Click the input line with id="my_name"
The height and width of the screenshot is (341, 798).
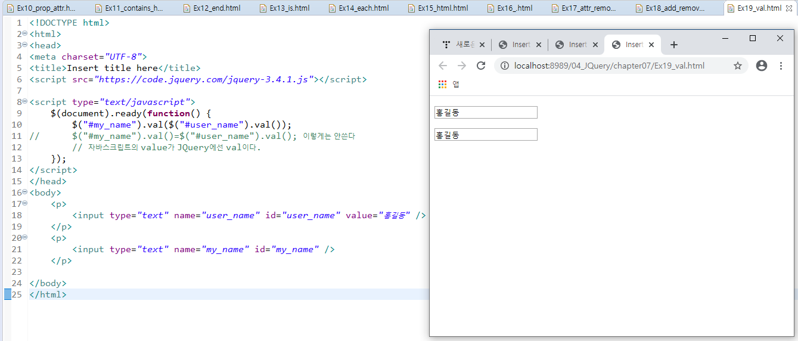(x=203, y=249)
